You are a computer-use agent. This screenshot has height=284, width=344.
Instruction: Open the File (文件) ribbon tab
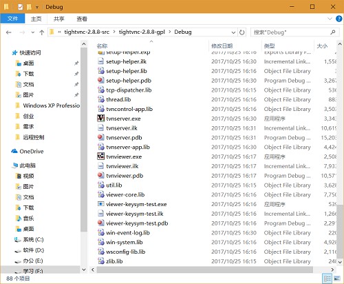coord(12,19)
